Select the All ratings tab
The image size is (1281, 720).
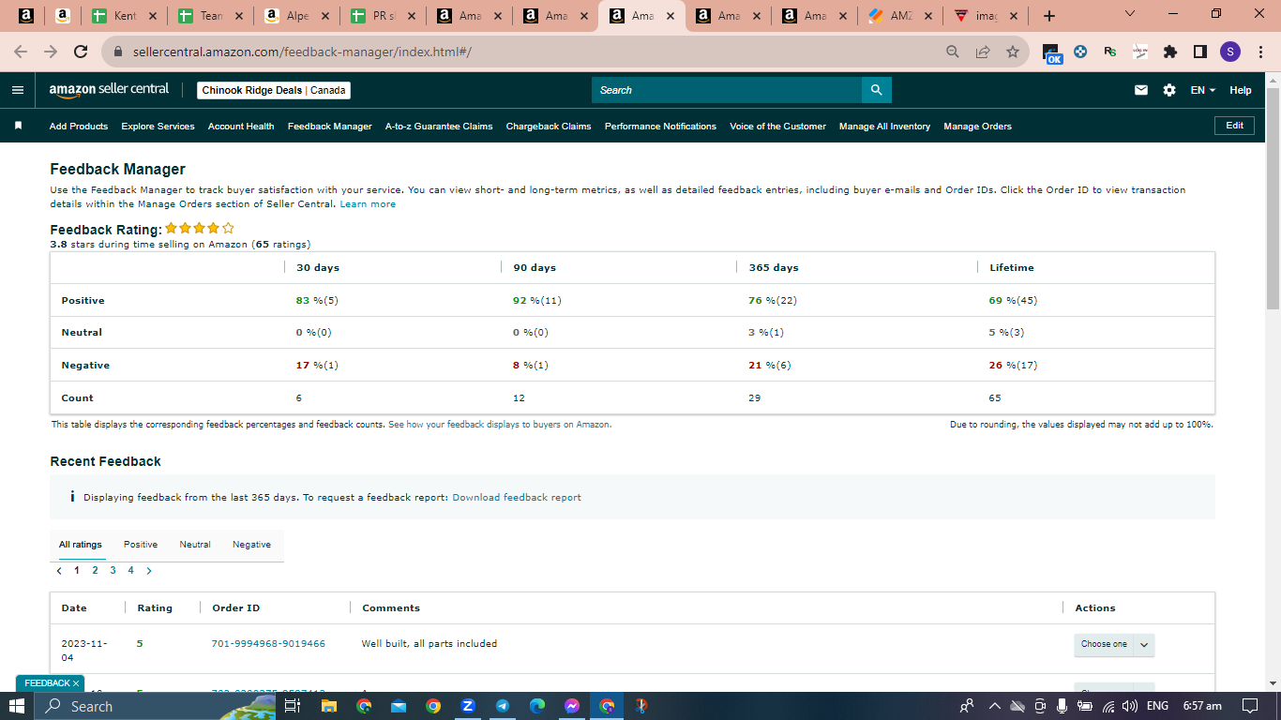point(81,545)
